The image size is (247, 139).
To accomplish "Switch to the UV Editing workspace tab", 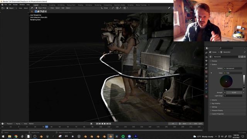I will pyautogui.click(x=61, y=5).
